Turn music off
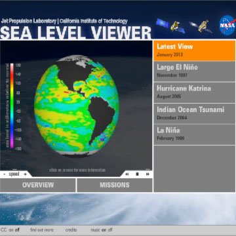The width and height of the screenshot is (236, 236). pos(110,230)
